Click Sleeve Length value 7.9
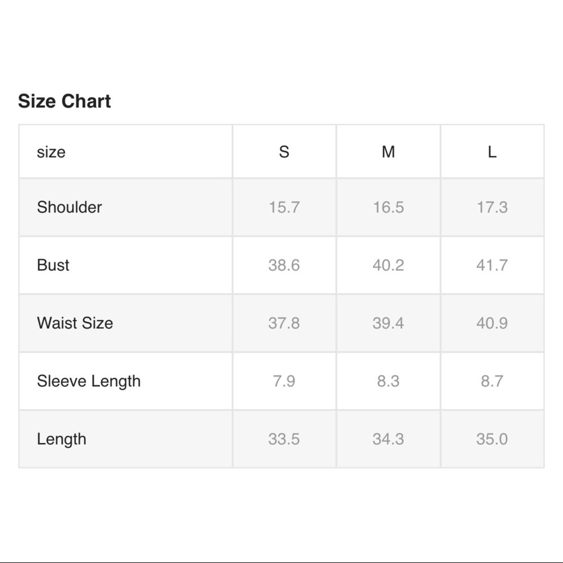 [284, 381]
